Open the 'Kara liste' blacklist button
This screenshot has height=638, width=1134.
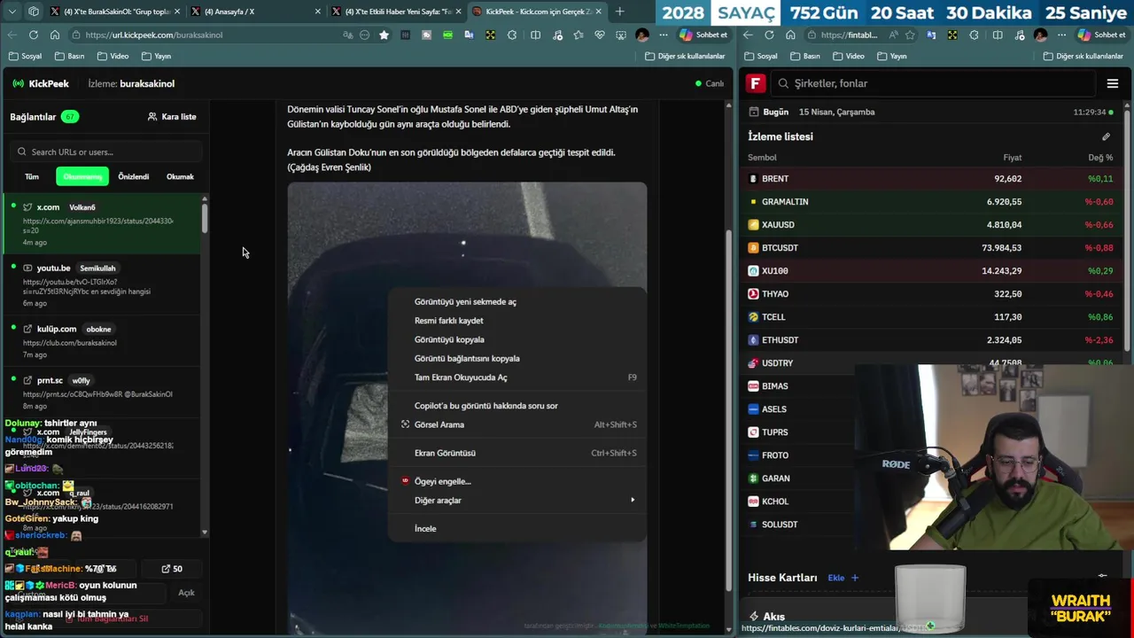172,116
